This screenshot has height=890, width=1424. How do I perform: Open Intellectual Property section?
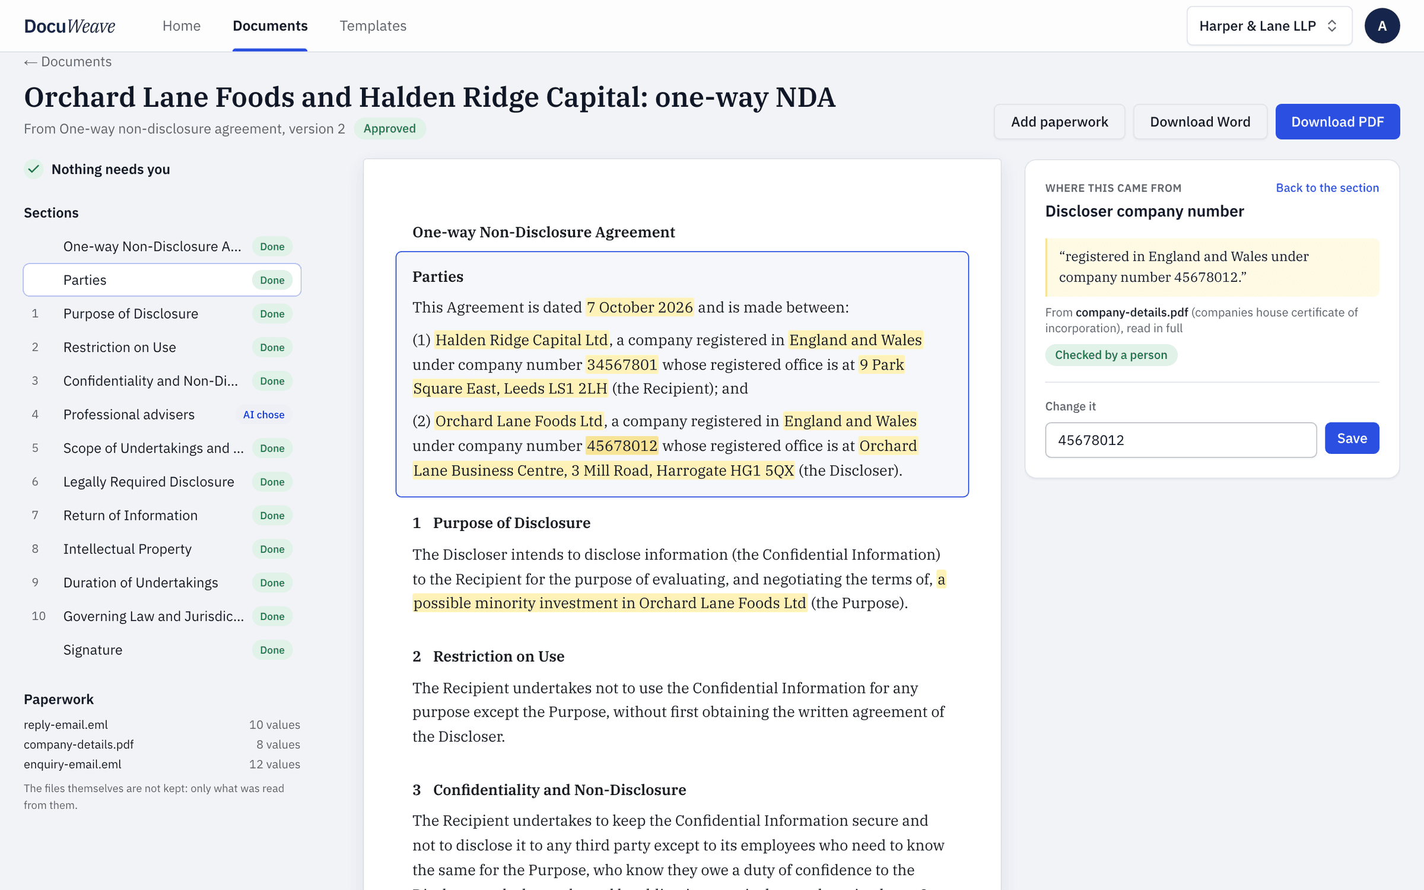162,549
